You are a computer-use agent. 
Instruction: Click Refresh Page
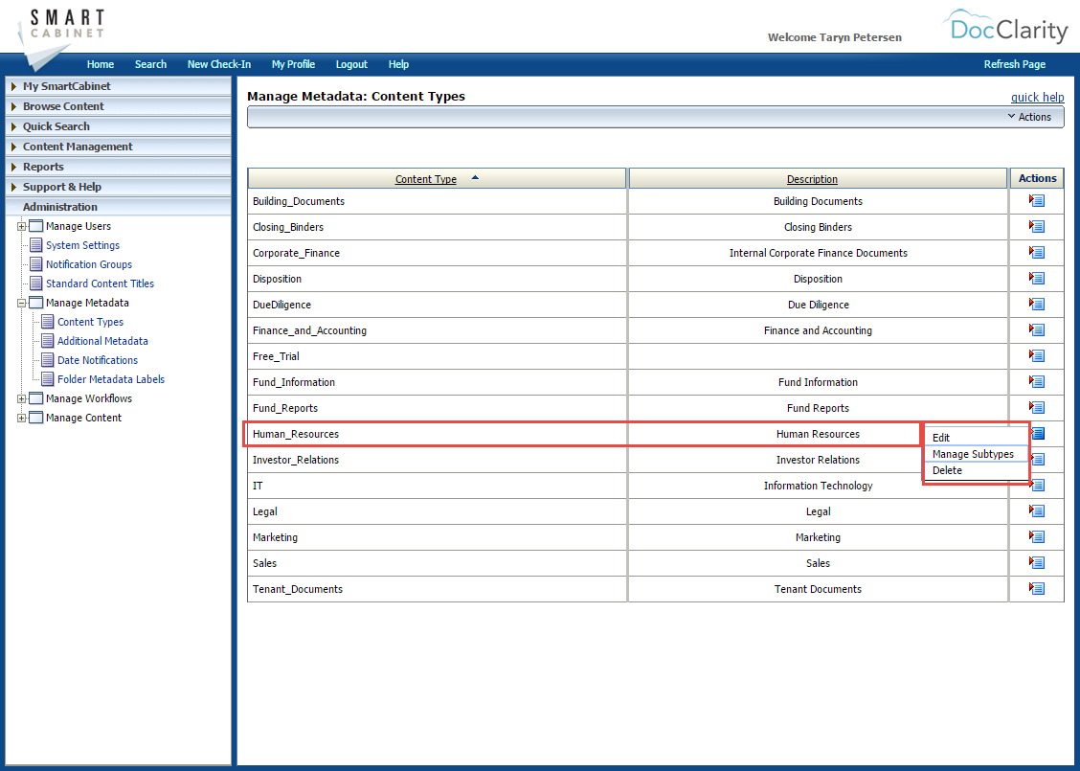tap(1015, 64)
